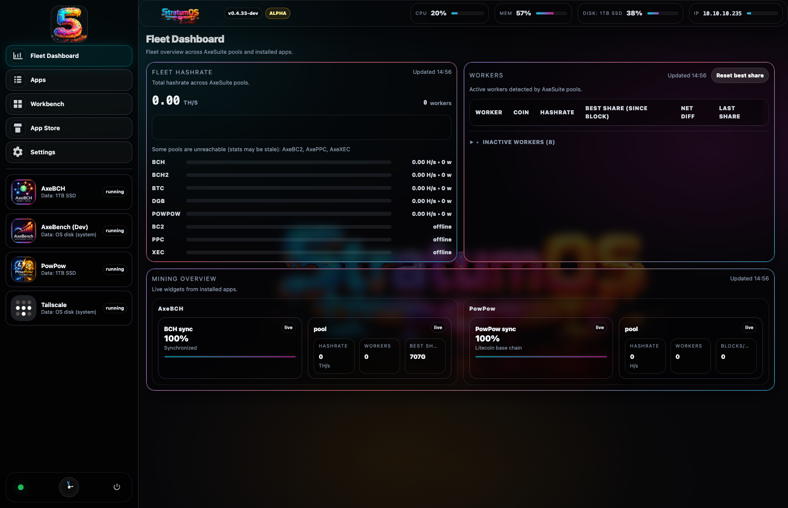
Task: Click the ALPHA badge in header
Action: tap(278, 13)
